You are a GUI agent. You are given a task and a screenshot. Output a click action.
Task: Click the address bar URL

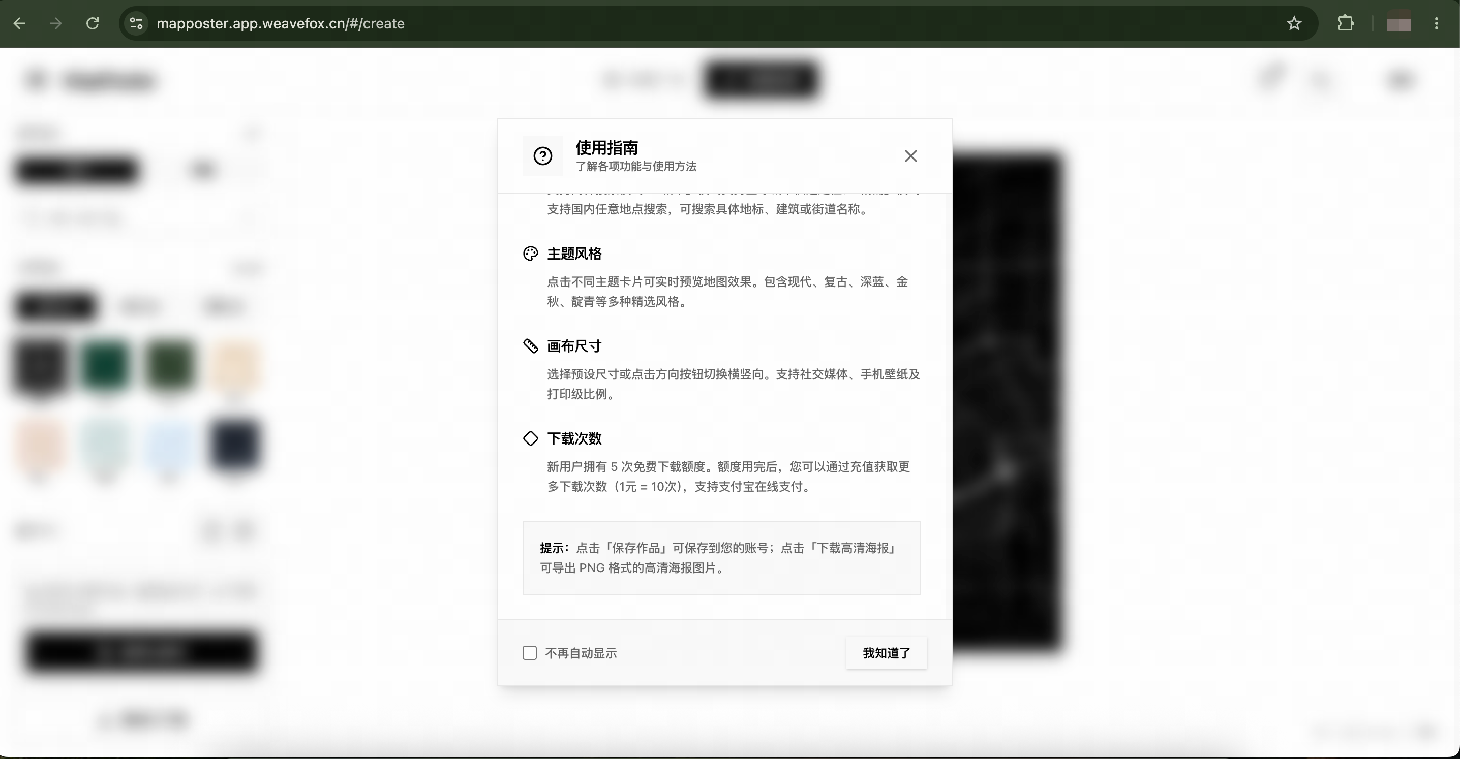click(x=281, y=23)
